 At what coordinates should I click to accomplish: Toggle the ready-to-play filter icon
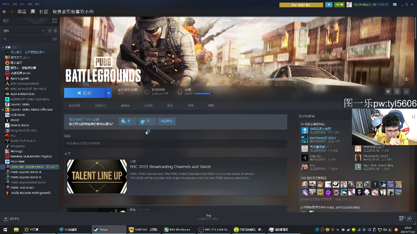55,31
